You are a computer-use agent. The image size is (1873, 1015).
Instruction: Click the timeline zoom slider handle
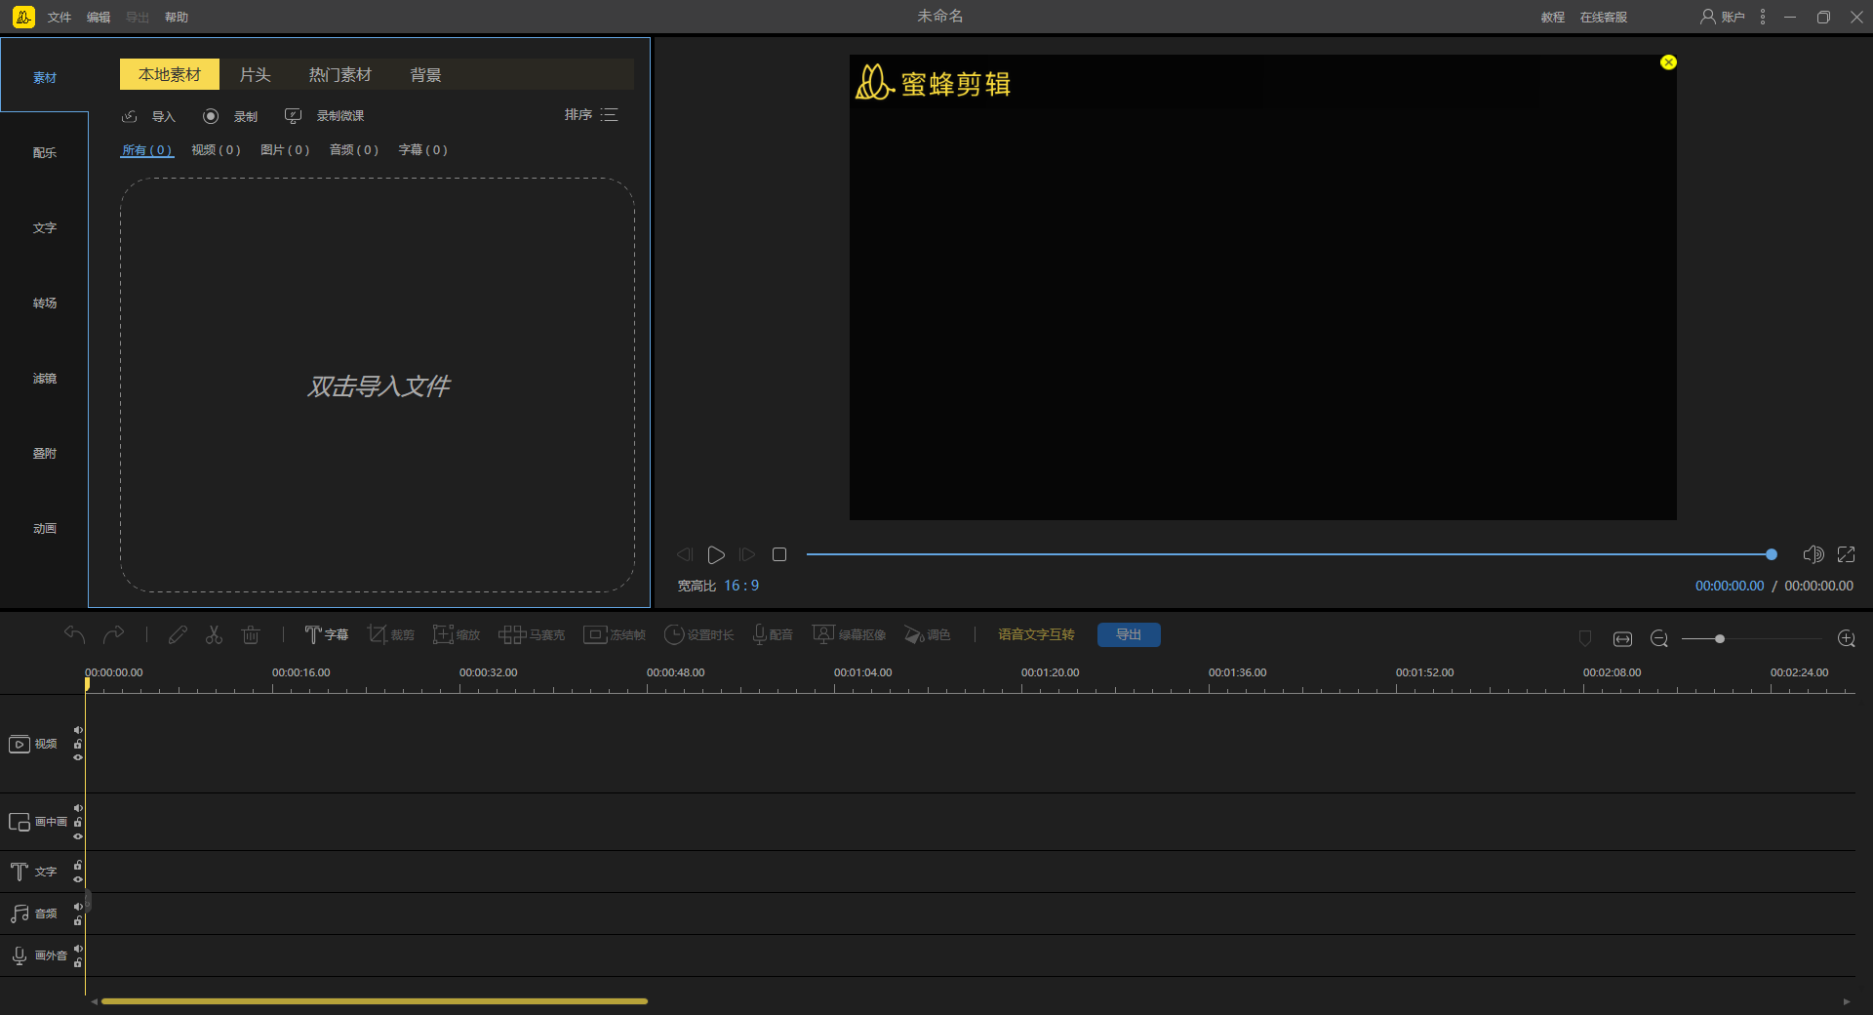click(1720, 639)
